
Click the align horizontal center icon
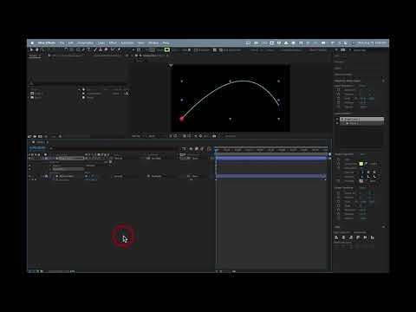coord(343,237)
